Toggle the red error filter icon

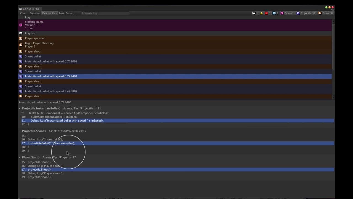268,13
